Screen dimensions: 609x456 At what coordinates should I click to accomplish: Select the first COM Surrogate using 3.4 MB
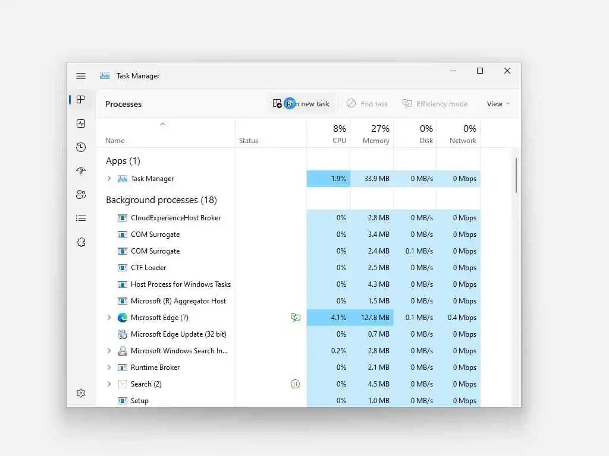[x=288, y=235]
